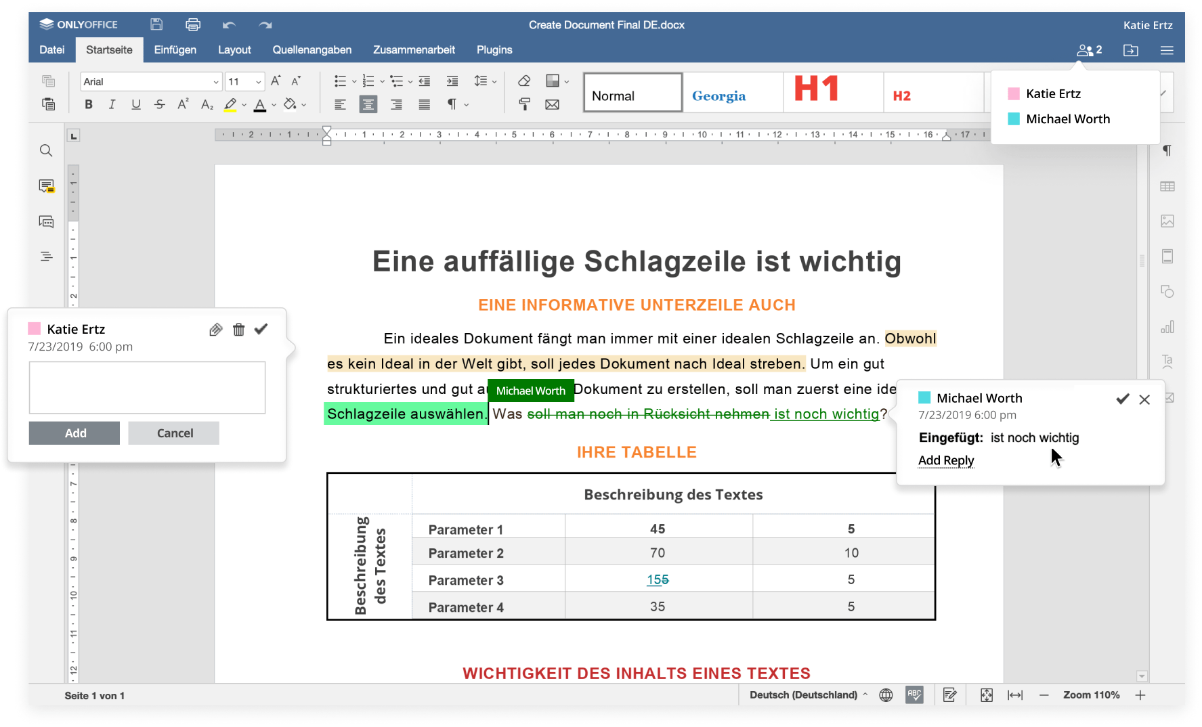Accept Michael Worth's change with checkmark
The image size is (1202, 727).
[x=1123, y=399]
